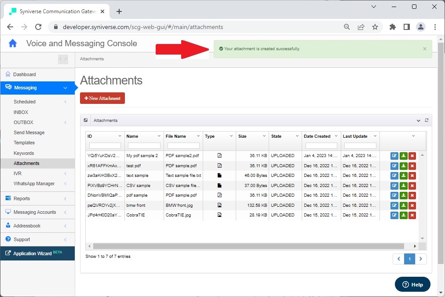Download the text sample attachment
The width and height of the screenshot is (445, 297).
point(403,176)
